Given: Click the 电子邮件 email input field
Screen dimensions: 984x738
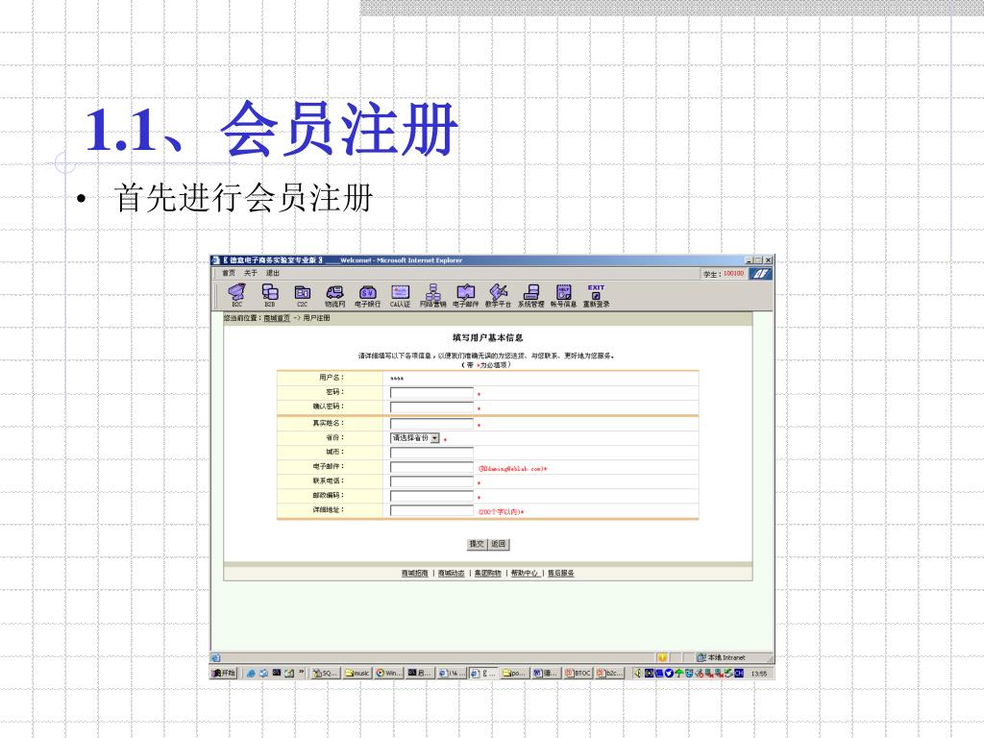Looking at the screenshot, I should click(x=431, y=467).
